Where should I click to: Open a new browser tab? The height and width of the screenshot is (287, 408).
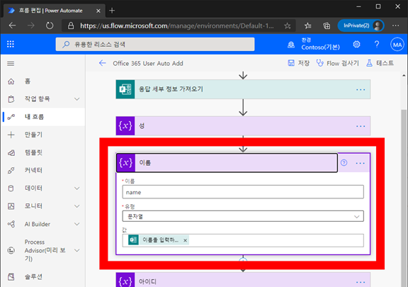click(112, 11)
